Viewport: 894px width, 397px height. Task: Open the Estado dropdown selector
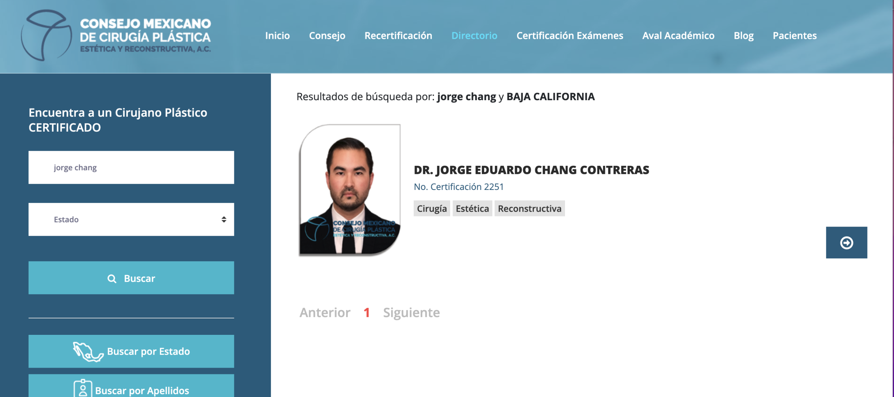coord(131,219)
